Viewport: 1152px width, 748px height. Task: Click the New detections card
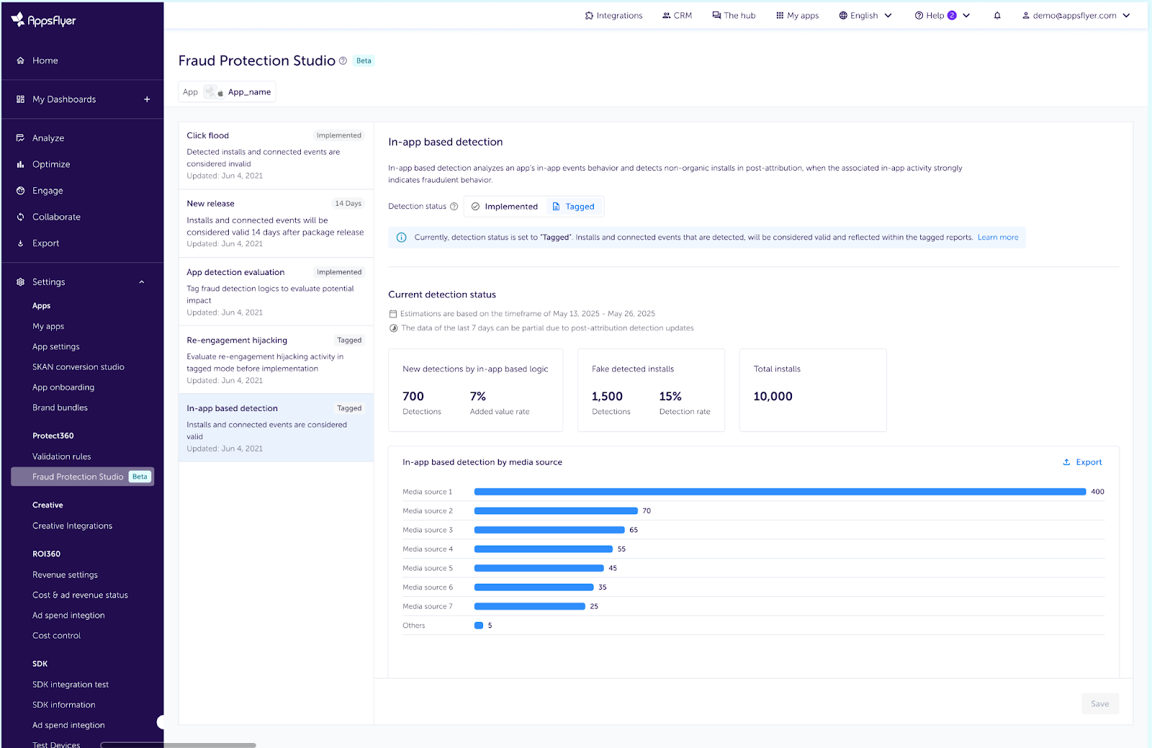pos(475,390)
